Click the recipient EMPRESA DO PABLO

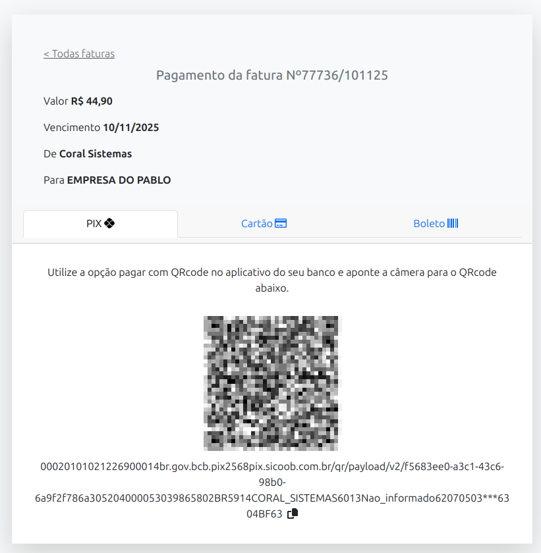119,180
